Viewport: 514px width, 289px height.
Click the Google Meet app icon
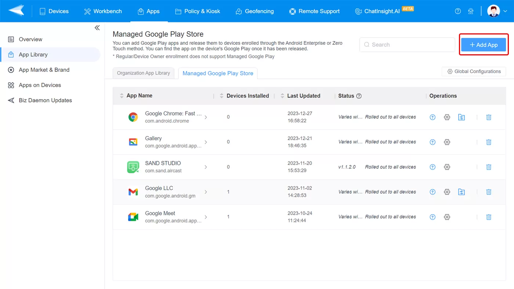[x=133, y=217]
